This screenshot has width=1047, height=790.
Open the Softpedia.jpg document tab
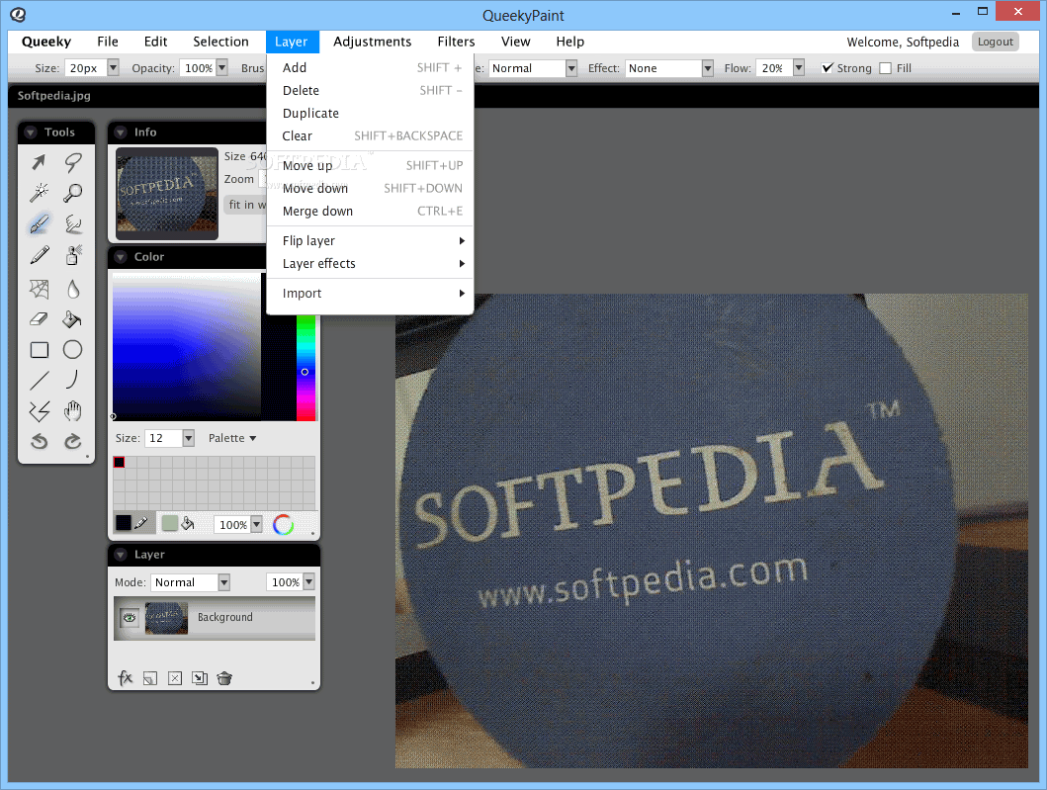tap(54, 96)
